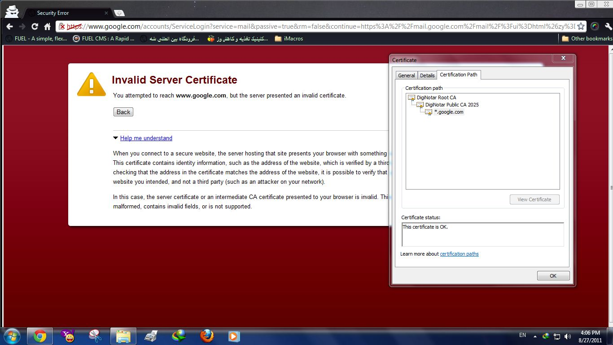
Task: Open the "certification paths" link
Action: [x=459, y=254]
